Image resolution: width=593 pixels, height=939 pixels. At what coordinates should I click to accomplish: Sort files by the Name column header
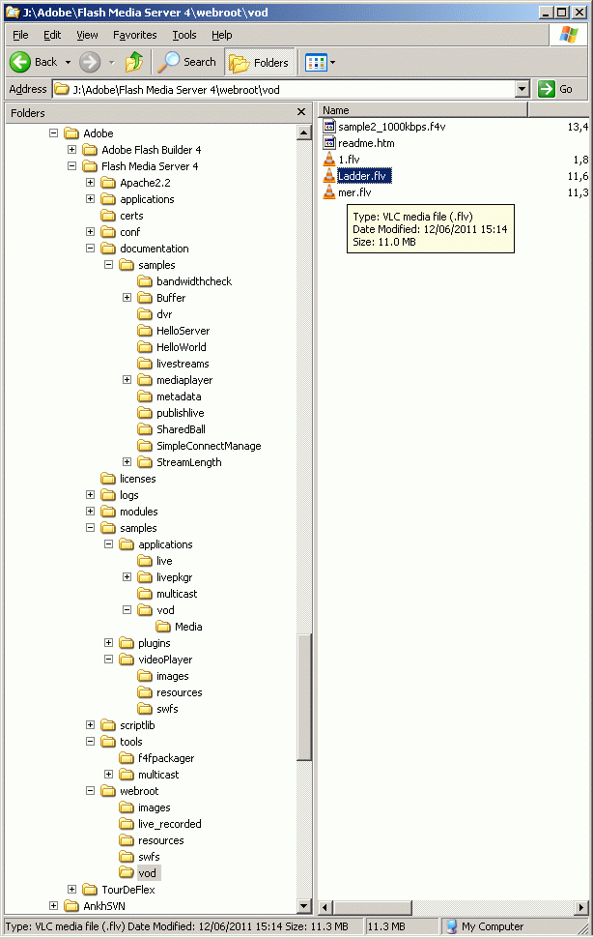pos(423,110)
